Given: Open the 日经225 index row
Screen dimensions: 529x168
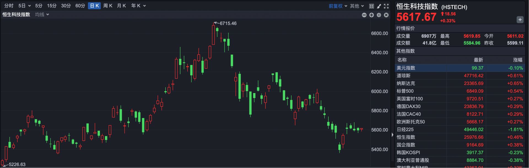Looking at the screenshot, I should [459, 130].
